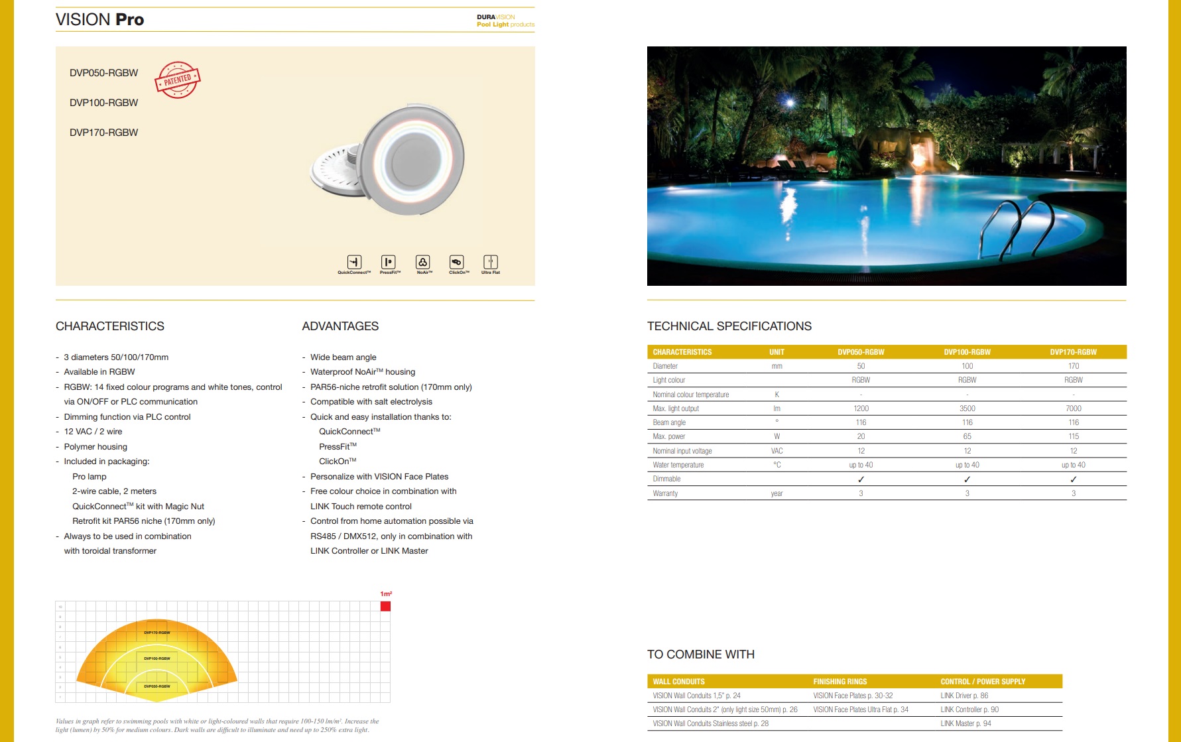Open LINK Master p. 94 reference
This screenshot has width=1181, height=742.
click(x=965, y=723)
